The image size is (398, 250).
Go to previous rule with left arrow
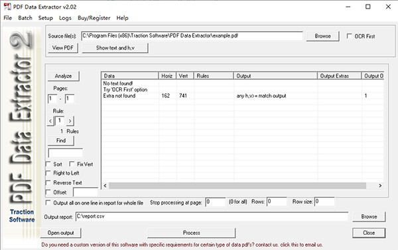[50, 121]
